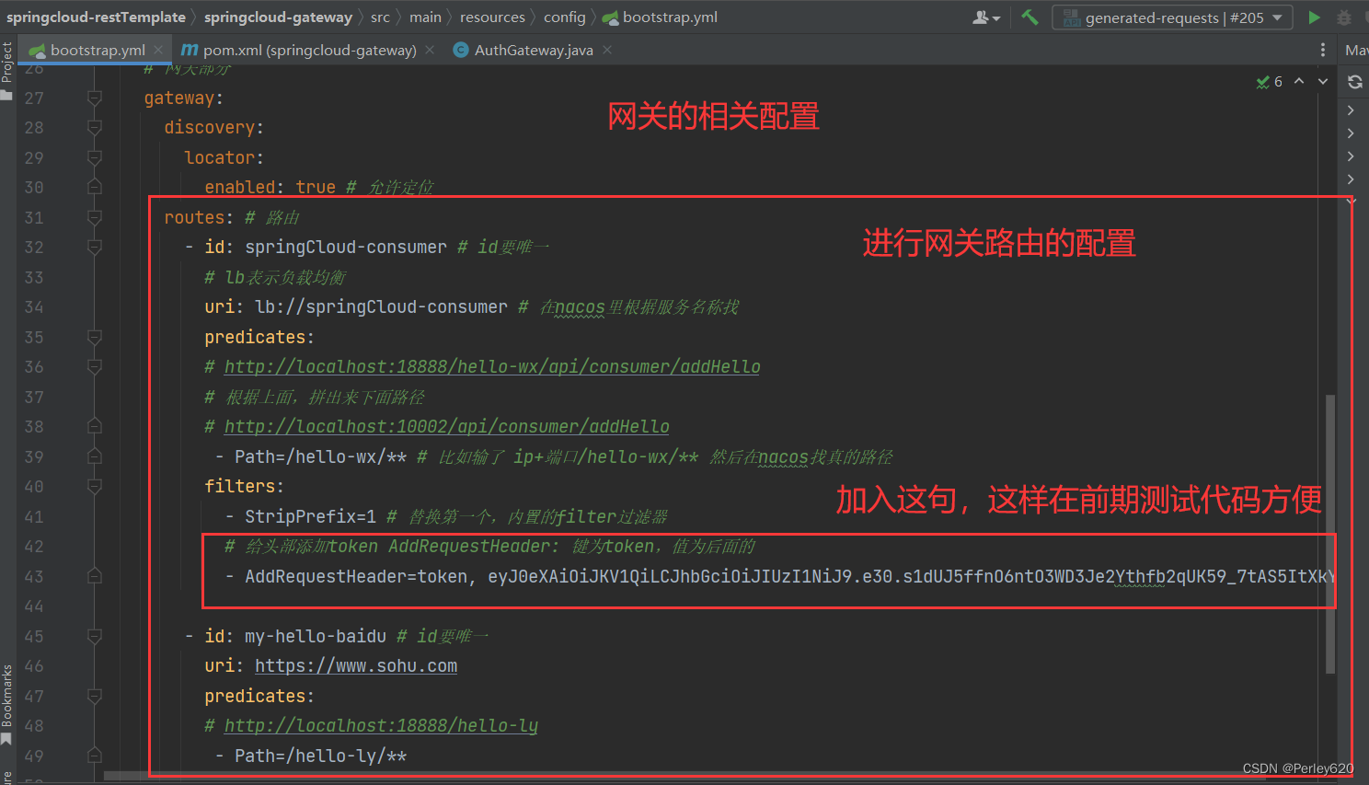Go to next highlighted problem arrow
This screenshot has width=1369, height=785.
pyautogui.click(x=1323, y=82)
